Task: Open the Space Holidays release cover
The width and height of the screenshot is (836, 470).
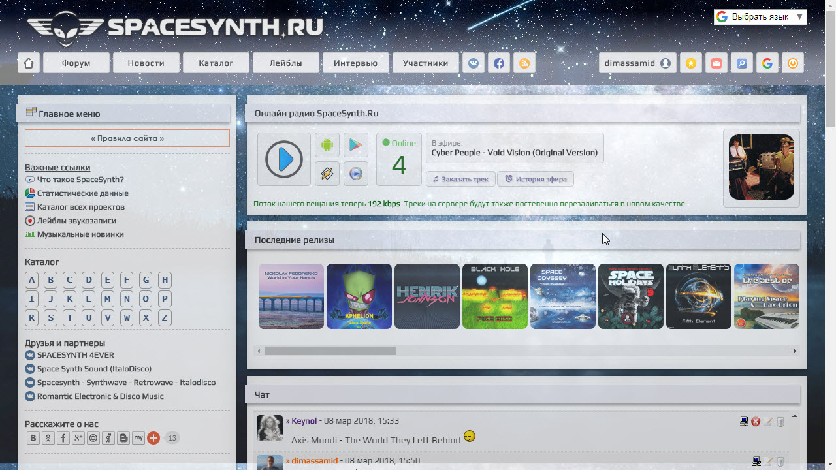Action: pos(631,296)
